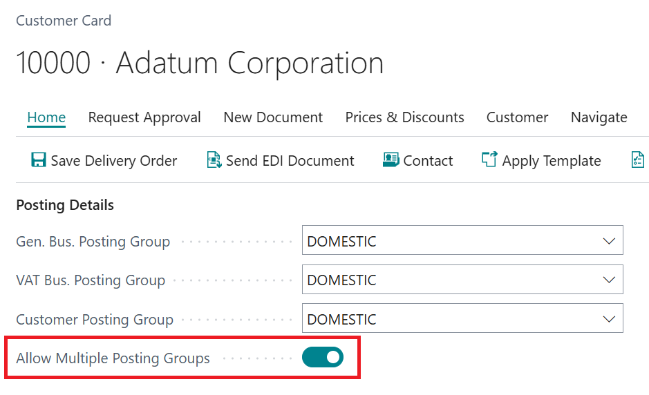Expand the Customer Posting Group dropdown arrow
The image size is (649, 395).
609,319
